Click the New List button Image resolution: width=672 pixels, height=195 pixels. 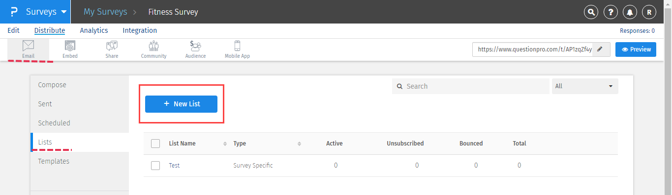[x=181, y=104]
